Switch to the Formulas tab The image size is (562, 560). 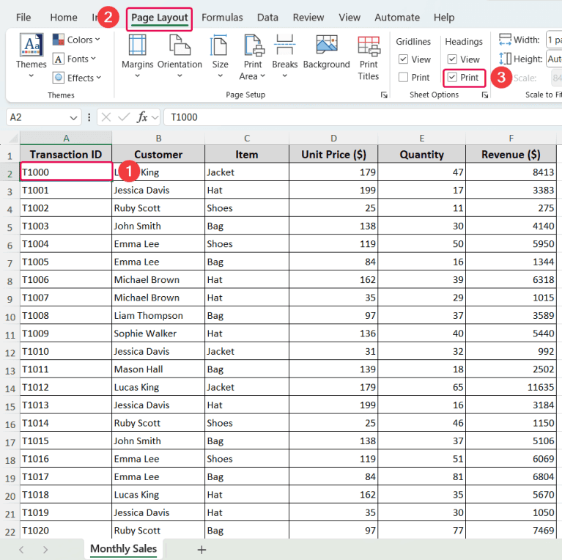[222, 18]
